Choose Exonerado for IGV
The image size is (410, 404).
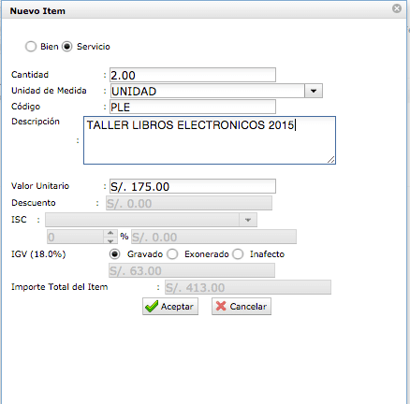point(172,254)
